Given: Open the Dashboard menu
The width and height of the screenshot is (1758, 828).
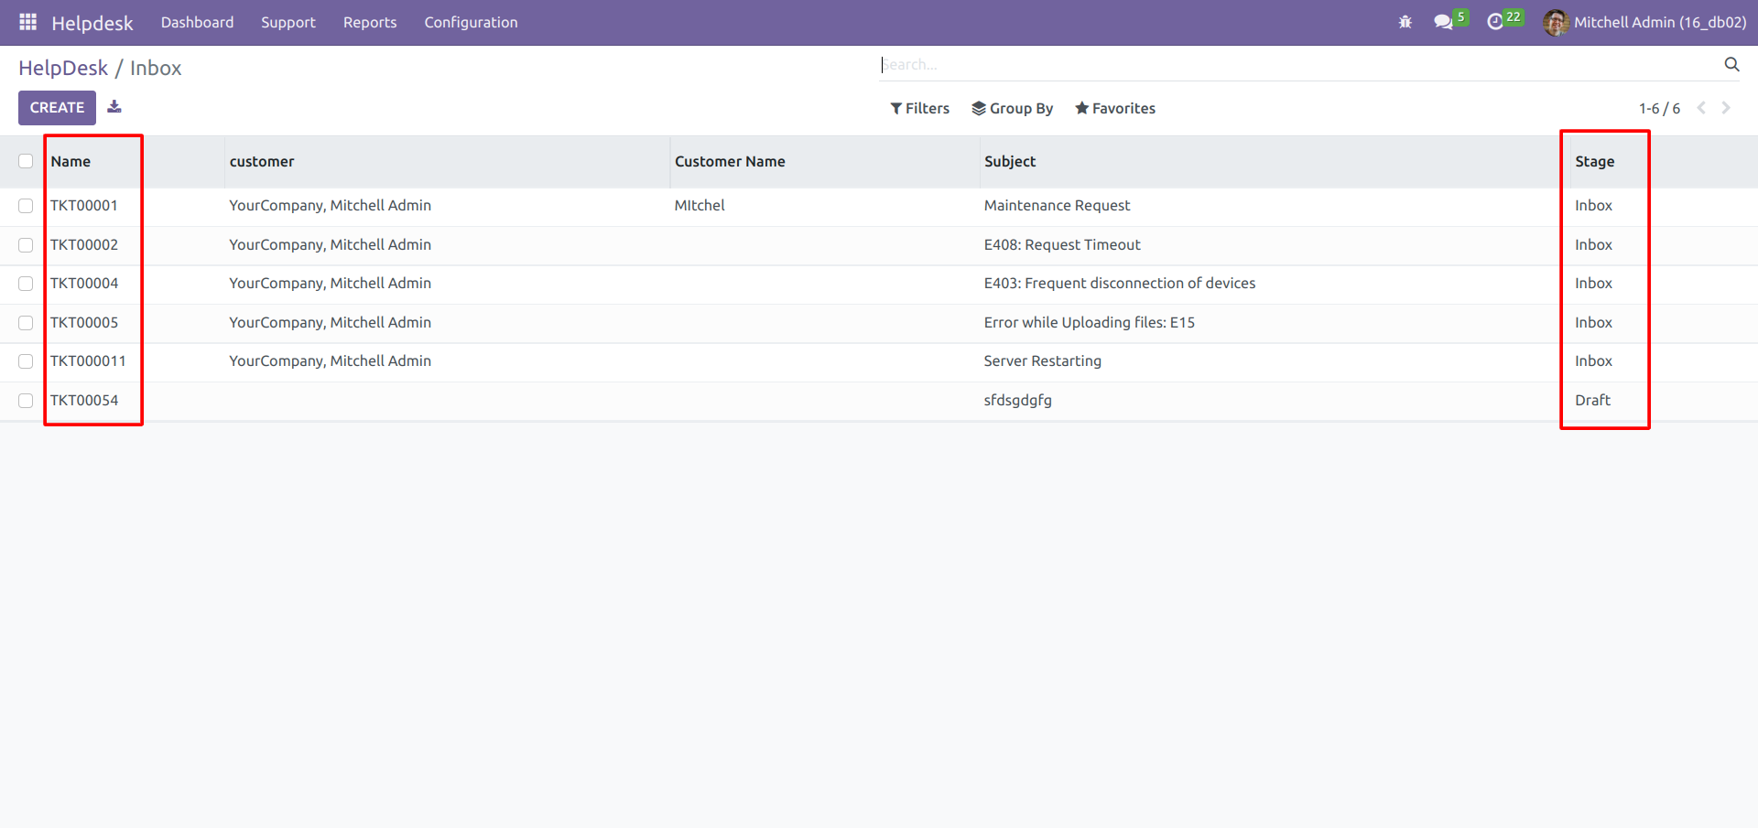Looking at the screenshot, I should pyautogui.click(x=197, y=22).
